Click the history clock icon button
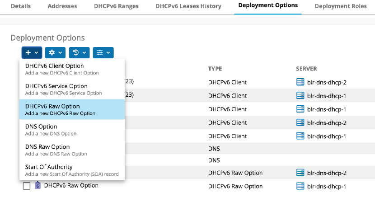Viewport: 375px width, 197px height. click(76, 53)
